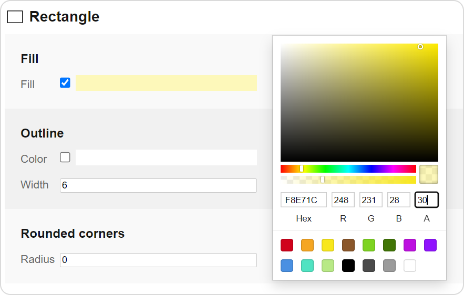Pick the brown preset color swatch
The image size is (464, 295).
pyautogui.click(x=348, y=245)
